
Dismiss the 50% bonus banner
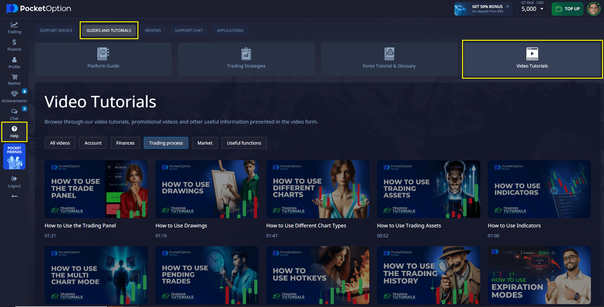point(508,6)
